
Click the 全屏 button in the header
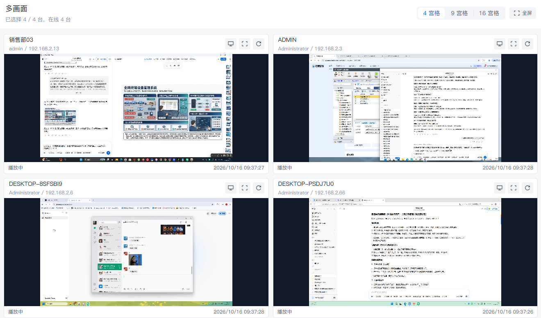pyautogui.click(x=523, y=13)
